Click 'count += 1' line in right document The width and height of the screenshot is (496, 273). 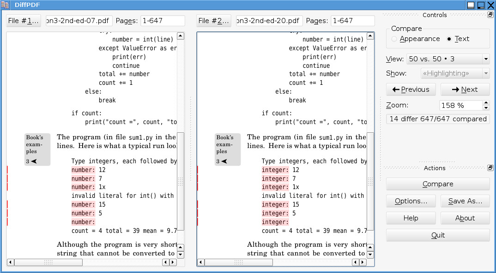pos(306,83)
